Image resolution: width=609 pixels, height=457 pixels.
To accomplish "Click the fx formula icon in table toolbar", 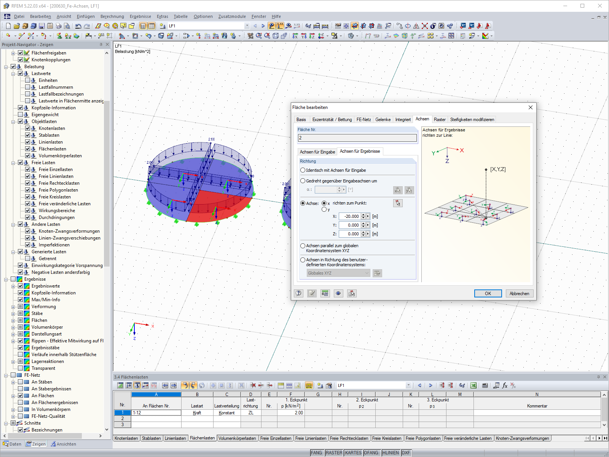I will pyautogui.click(x=505, y=385).
